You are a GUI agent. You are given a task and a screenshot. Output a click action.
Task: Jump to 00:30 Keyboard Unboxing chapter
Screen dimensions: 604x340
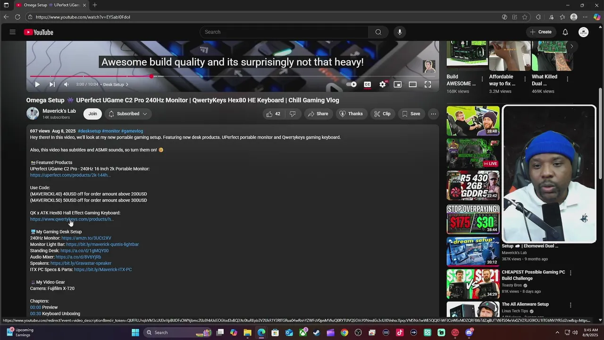point(35,314)
